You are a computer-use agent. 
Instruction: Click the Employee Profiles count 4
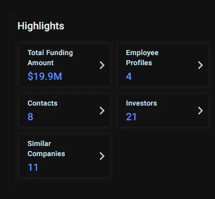129,76
